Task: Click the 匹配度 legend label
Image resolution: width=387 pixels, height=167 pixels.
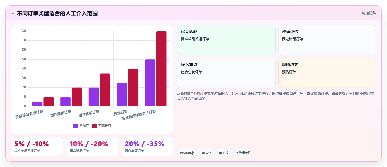Action: click(84, 126)
